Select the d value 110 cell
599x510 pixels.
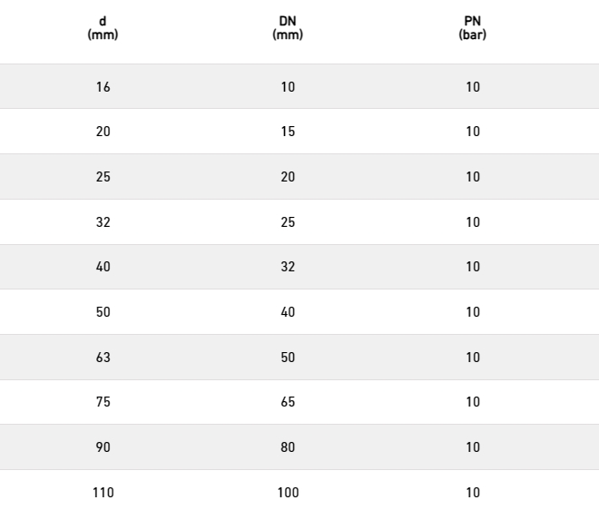click(x=103, y=493)
